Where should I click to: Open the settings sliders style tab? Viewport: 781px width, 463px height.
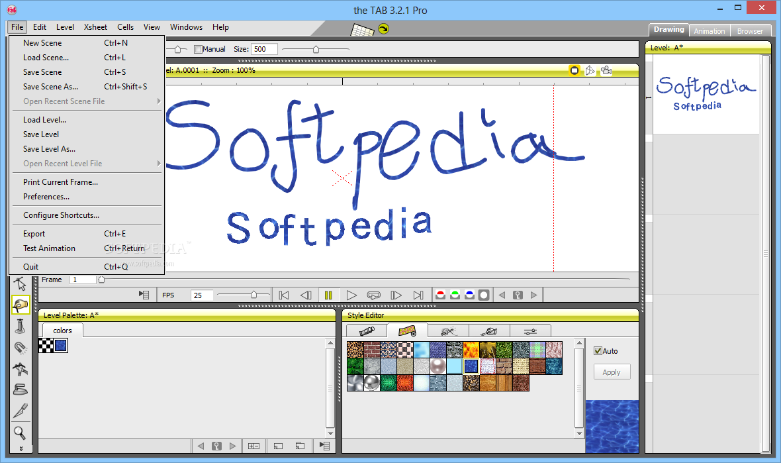coord(530,331)
